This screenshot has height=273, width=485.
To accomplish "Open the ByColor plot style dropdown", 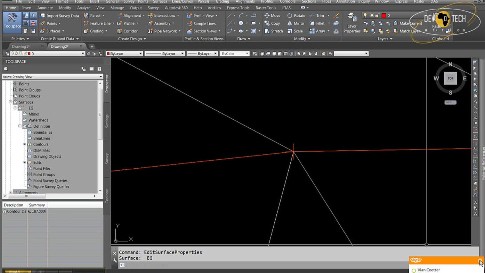I will click(235, 54).
